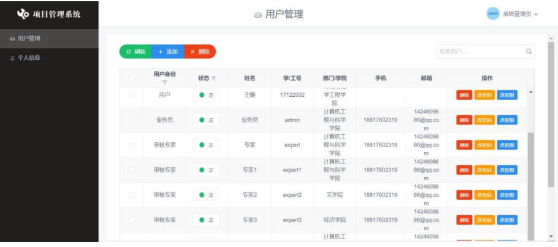
Task: Click the page's outer vertical scrollbar thumb
Action: tap(551, 115)
